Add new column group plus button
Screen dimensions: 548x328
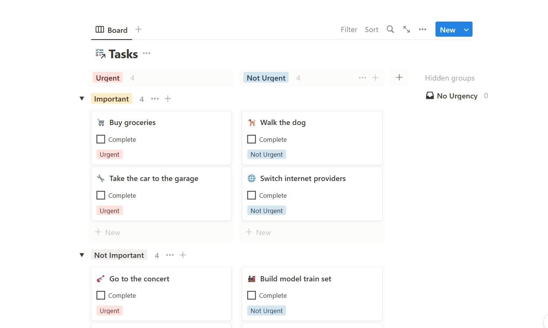(399, 78)
